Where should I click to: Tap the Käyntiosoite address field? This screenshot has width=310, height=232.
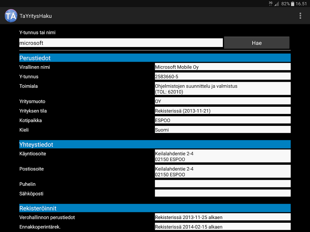[x=223, y=156]
